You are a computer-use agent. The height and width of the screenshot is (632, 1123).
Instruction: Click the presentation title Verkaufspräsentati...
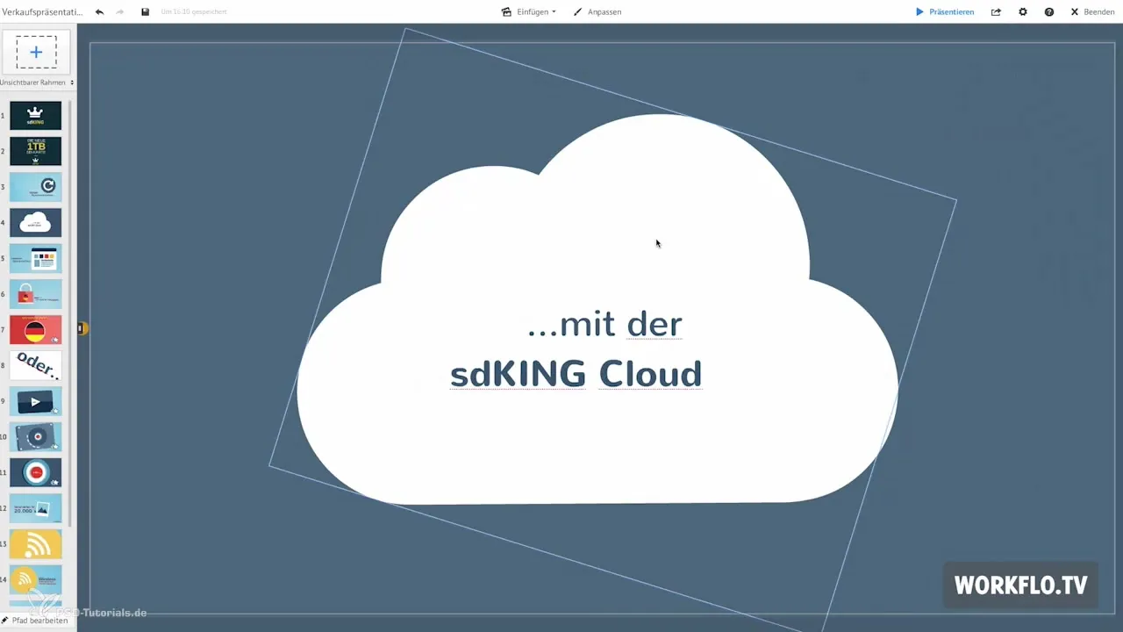[41, 12]
